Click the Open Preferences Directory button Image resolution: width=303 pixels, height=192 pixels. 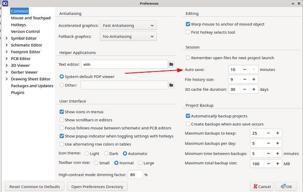click(97, 186)
